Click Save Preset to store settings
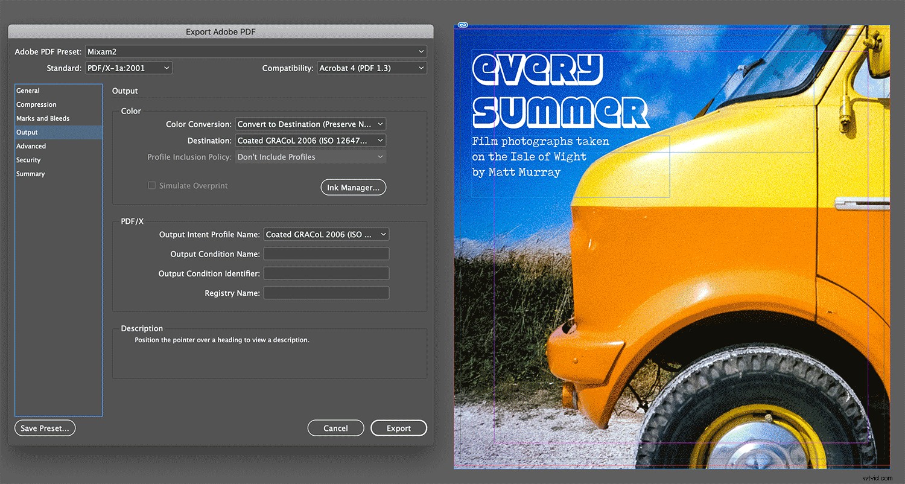Screen dimensions: 905x484 [x=45, y=428]
